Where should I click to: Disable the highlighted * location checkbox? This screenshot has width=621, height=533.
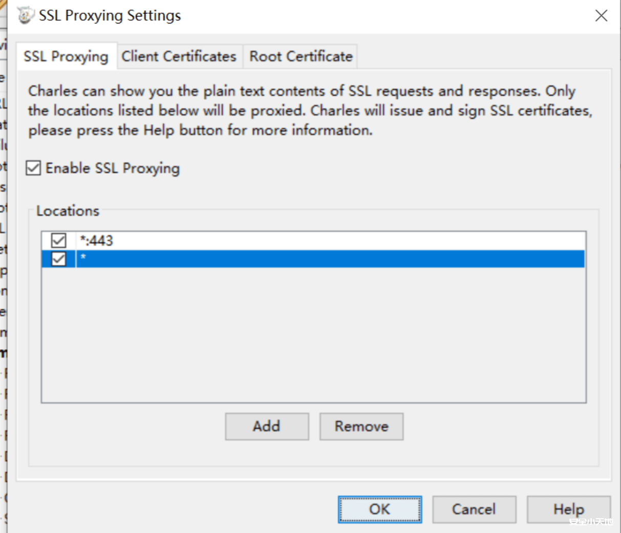[x=59, y=259]
